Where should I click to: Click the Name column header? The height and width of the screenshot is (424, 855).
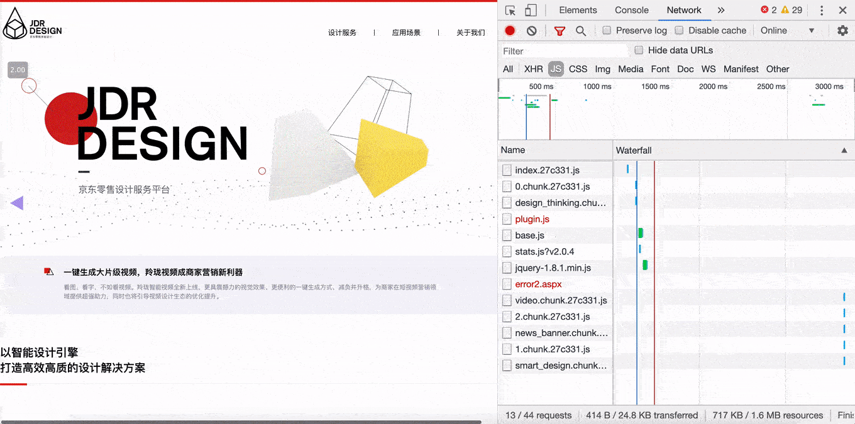pyautogui.click(x=555, y=150)
